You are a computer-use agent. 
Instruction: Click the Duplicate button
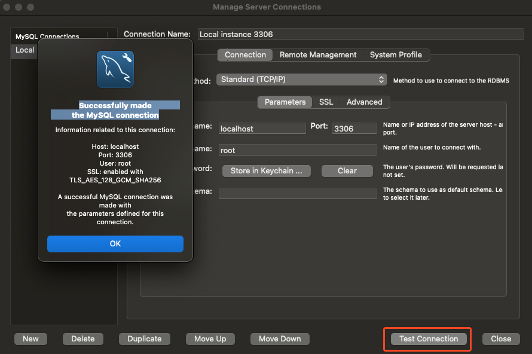pyautogui.click(x=145, y=338)
